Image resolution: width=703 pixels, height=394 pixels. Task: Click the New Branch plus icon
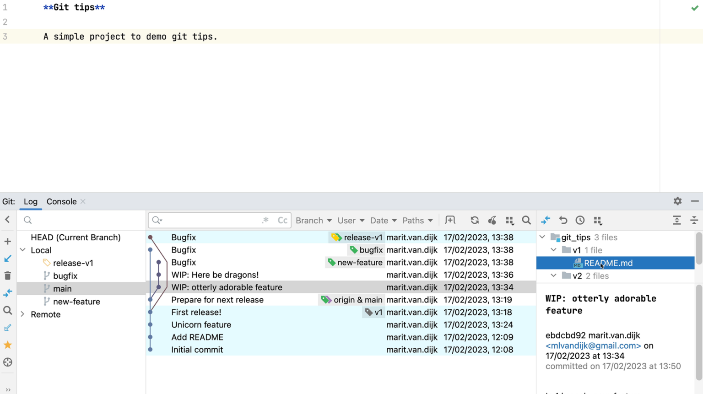click(8, 241)
